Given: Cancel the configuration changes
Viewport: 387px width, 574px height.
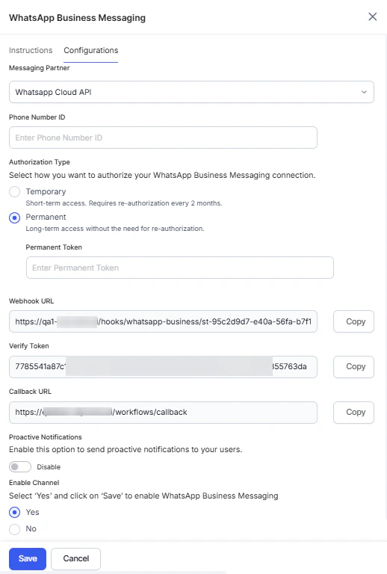Looking at the screenshot, I should coord(75,558).
